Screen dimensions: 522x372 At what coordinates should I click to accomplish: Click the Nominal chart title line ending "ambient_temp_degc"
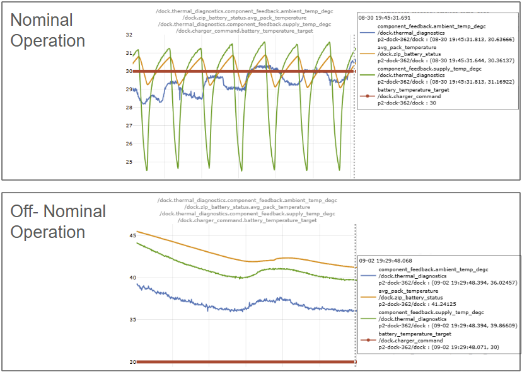[245, 11]
